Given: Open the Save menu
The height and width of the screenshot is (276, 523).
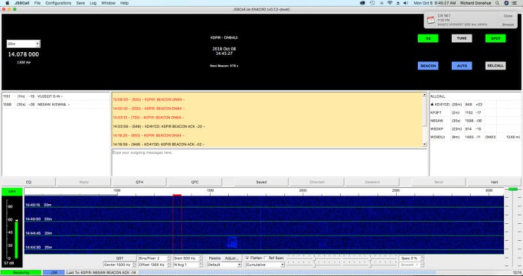Looking at the screenshot, I should click(80, 3).
